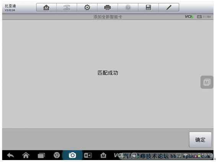
Task: Open the recent apps icon
Action: tap(41, 155)
